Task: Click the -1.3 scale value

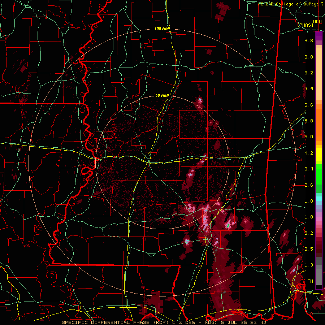Action: 308,265
